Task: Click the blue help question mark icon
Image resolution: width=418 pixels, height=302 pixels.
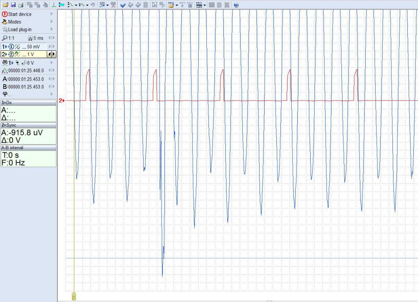Action: 236,5
